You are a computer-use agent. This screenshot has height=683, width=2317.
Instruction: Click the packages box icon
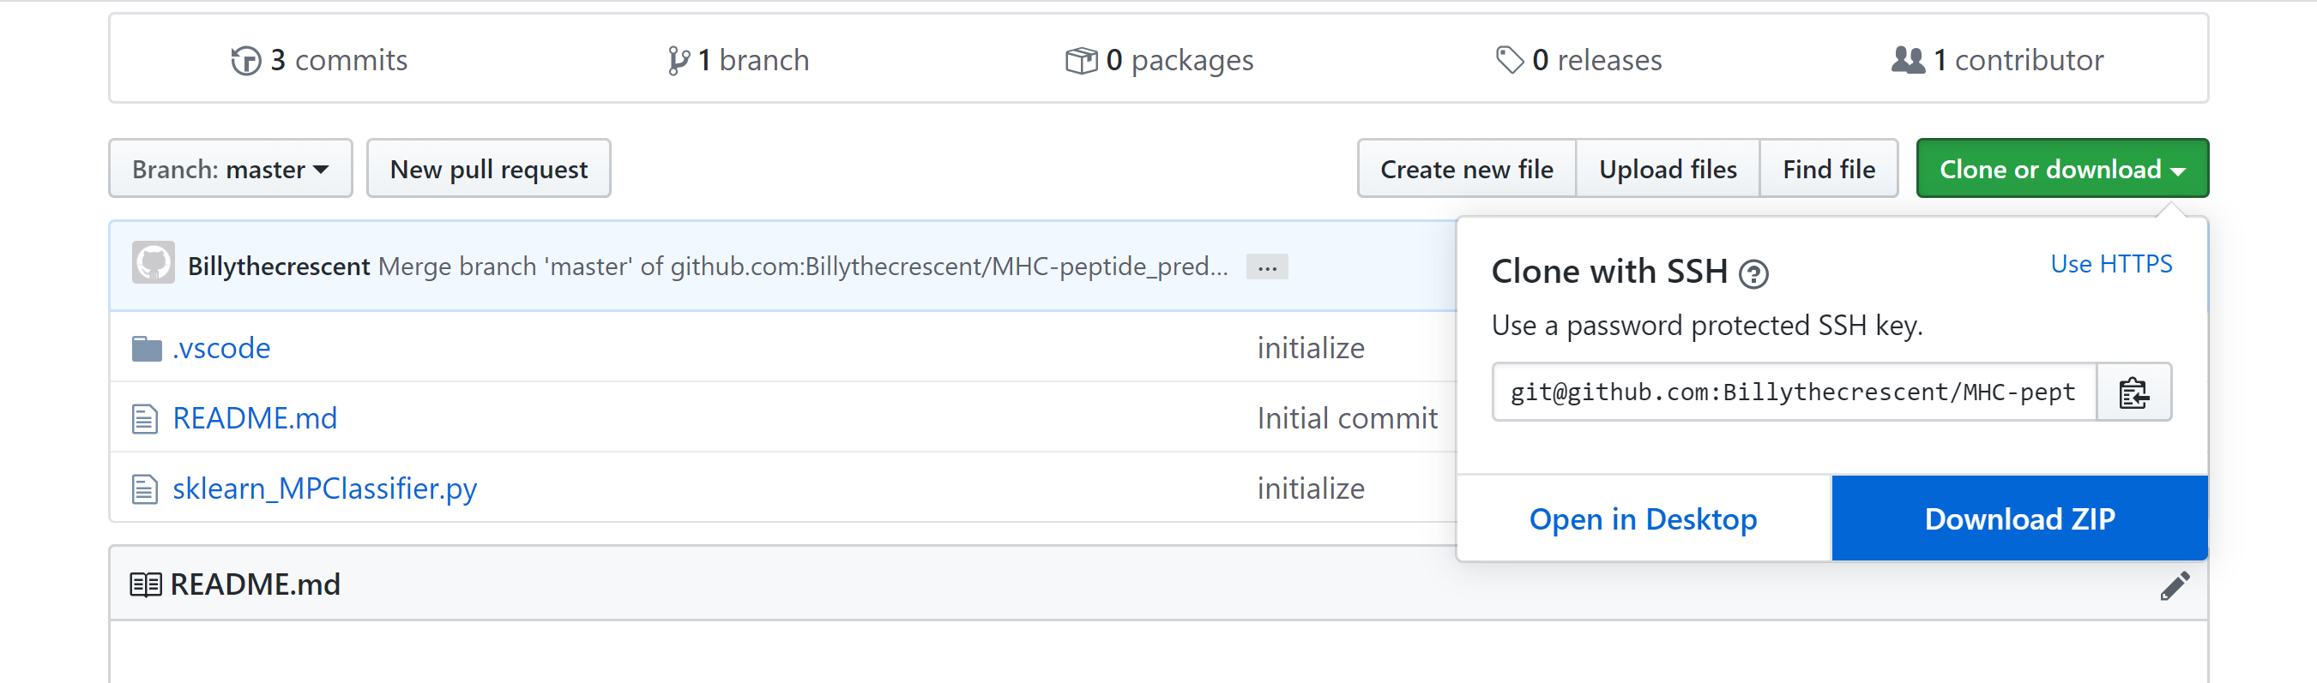coord(1081,61)
